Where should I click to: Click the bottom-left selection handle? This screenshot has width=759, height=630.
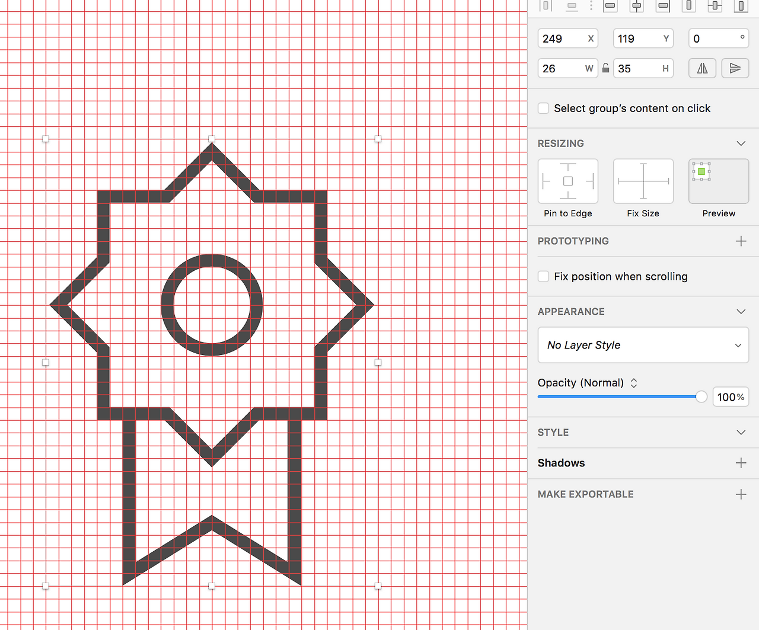(x=46, y=586)
